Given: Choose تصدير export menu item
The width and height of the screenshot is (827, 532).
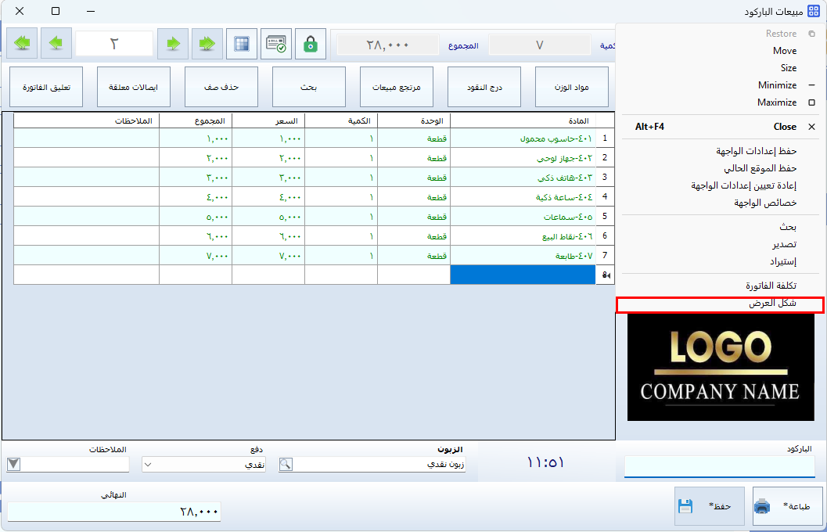Looking at the screenshot, I should (721, 244).
